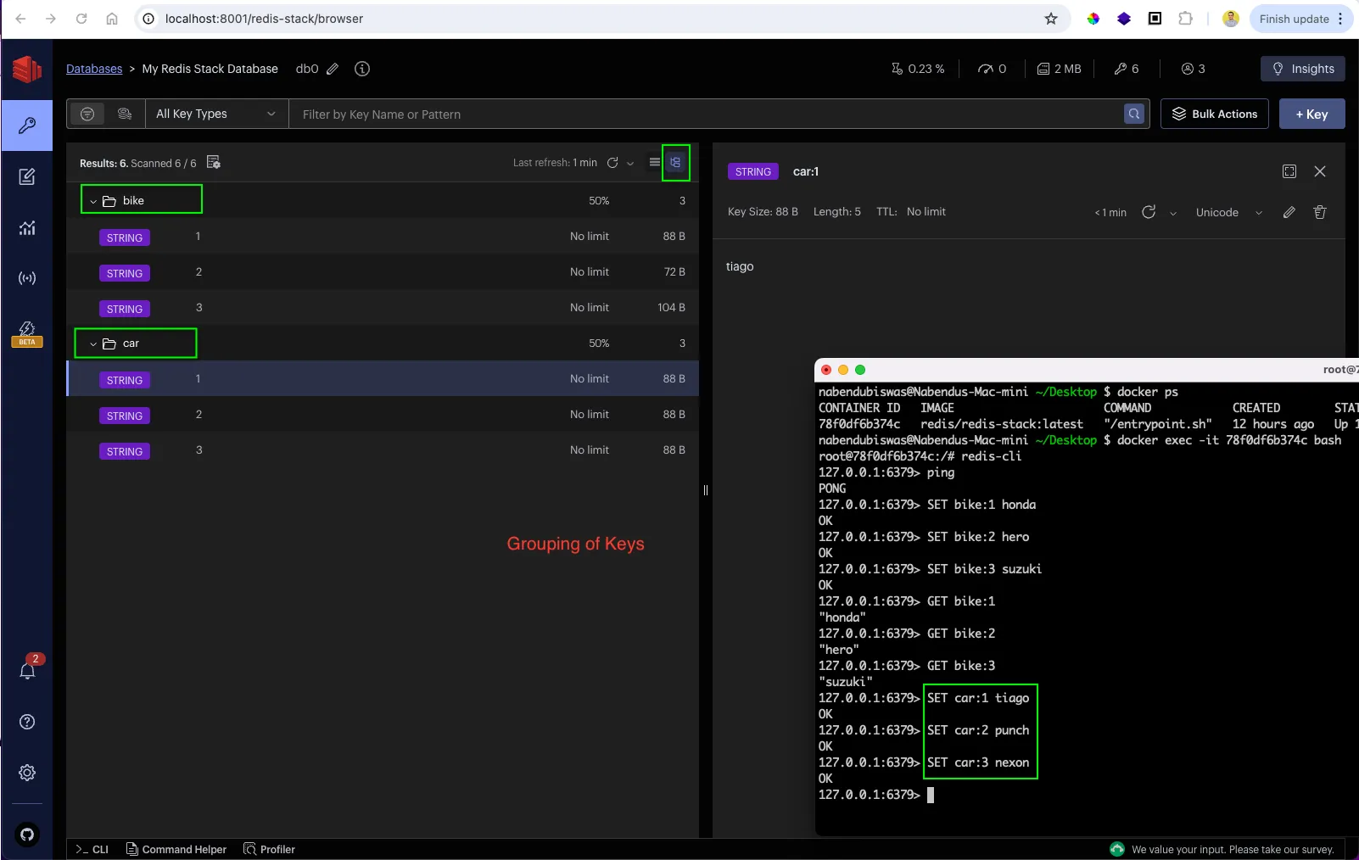This screenshot has width=1359, height=860.
Task: Go to the Databases link
Action: [x=94, y=69]
